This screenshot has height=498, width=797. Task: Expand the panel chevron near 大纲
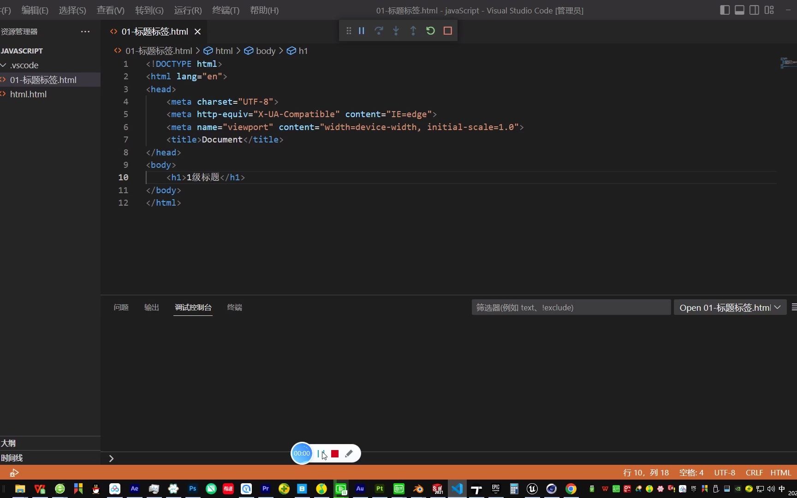point(111,458)
